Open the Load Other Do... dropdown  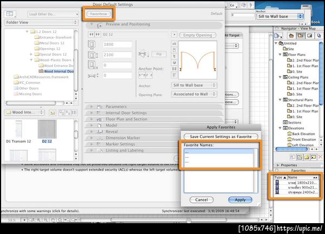pos(53,14)
